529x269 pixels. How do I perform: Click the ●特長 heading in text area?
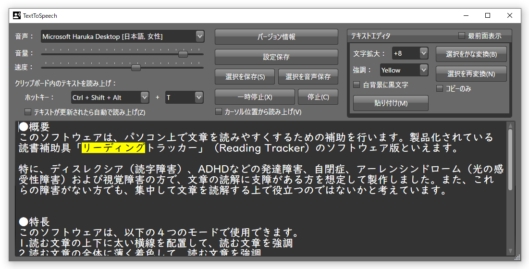(35, 222)
